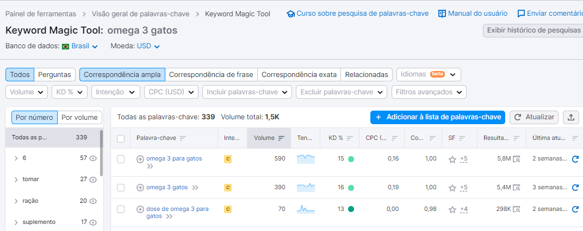Viewport: 583px width, 231px height.
Task: Click SF star icon in 'omega 3 para gatos' row
Action: pos(452,159)
